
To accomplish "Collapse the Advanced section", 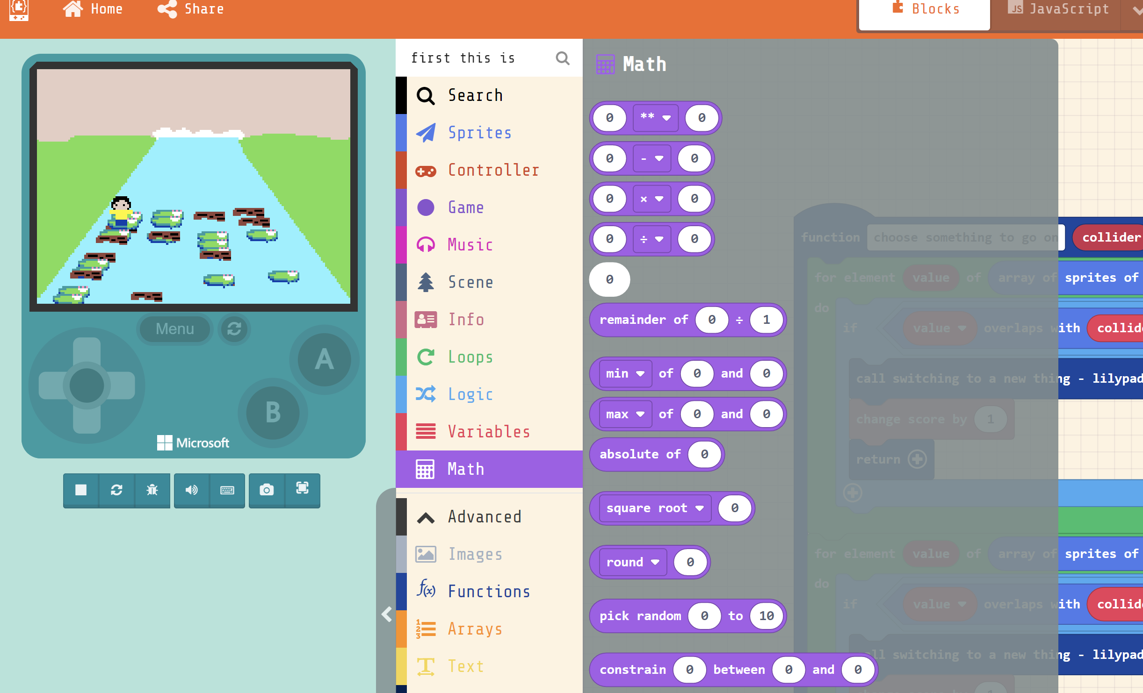I will click(489, 517).
